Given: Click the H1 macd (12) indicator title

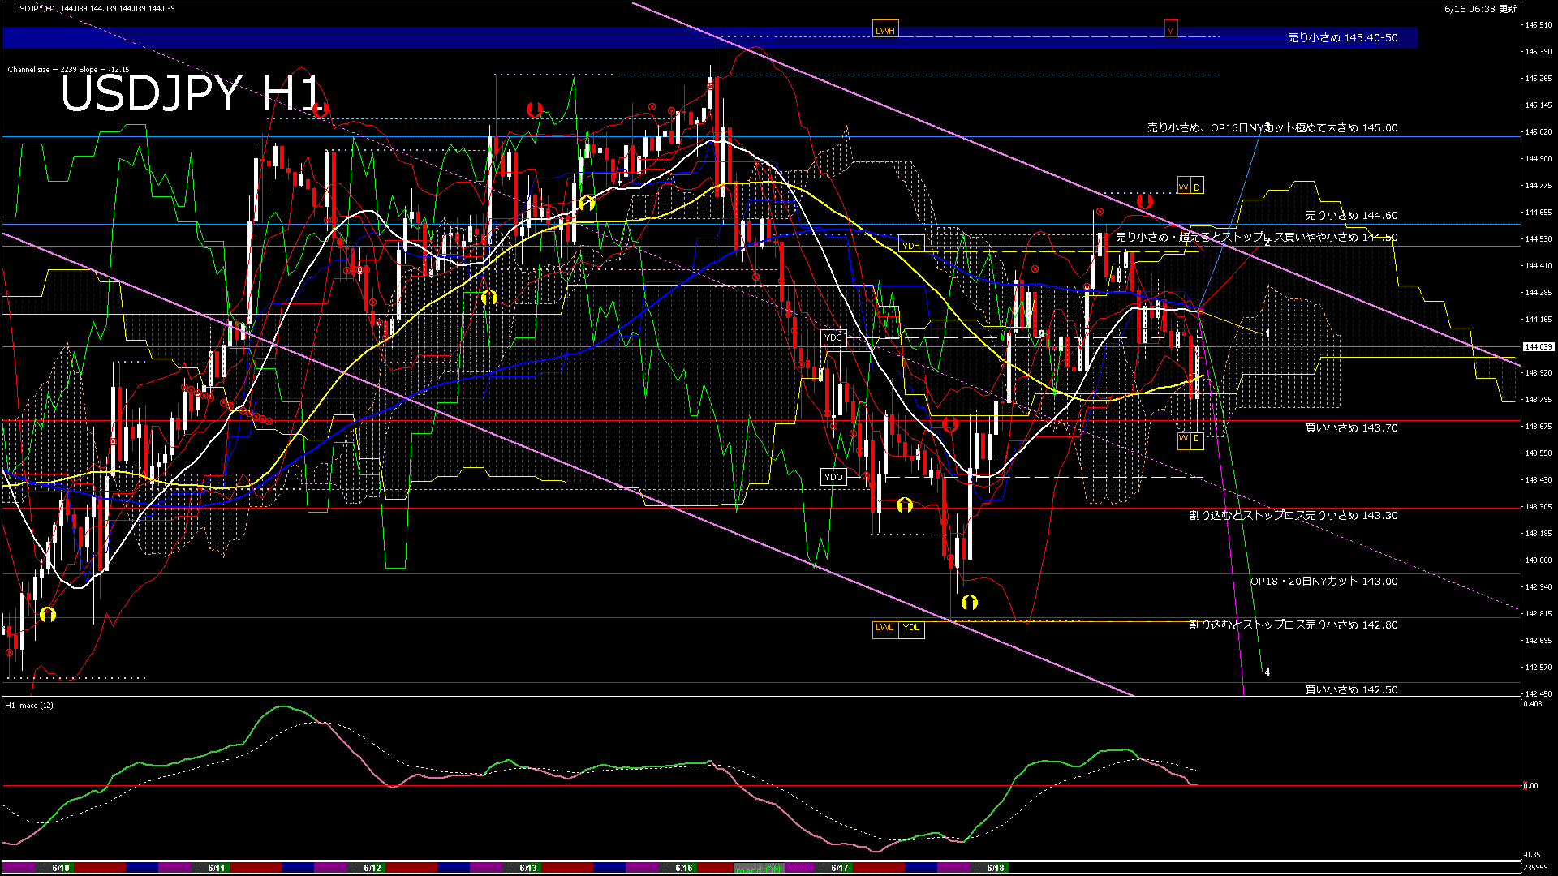Looking at the screenshot, I should (x=29, y=706).
